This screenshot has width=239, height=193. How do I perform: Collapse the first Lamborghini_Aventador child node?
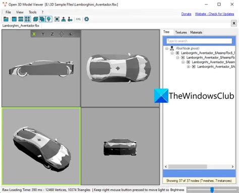point(172,53)
